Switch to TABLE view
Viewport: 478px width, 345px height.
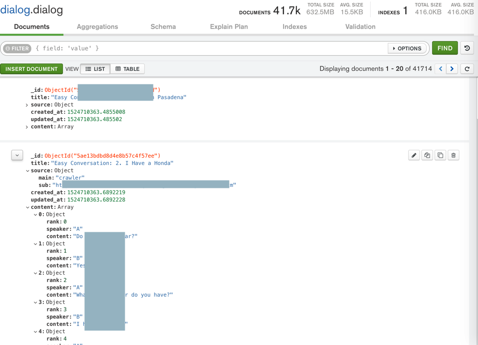click(128, 69)
